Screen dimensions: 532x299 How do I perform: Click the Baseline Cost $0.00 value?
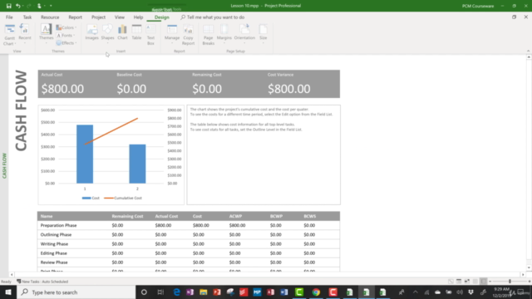click(x=131, y=89)
